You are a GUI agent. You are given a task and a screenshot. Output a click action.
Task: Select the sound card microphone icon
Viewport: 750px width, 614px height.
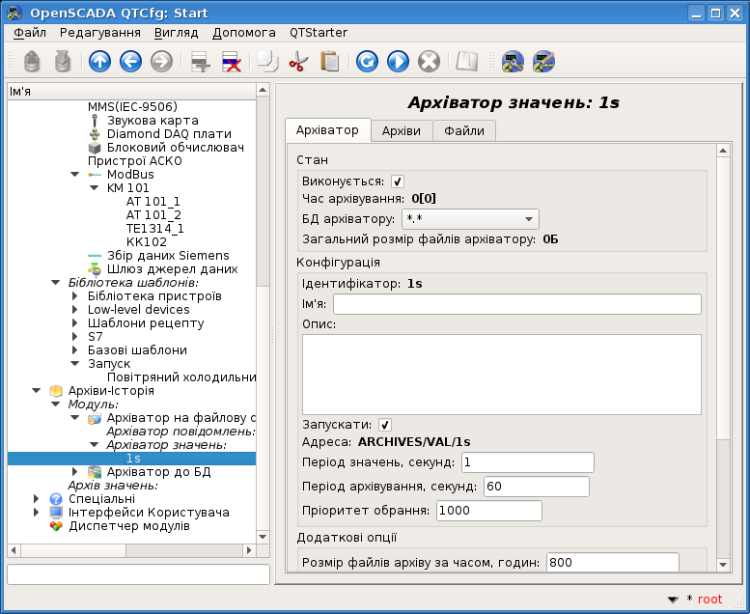(x=95, y=121)
